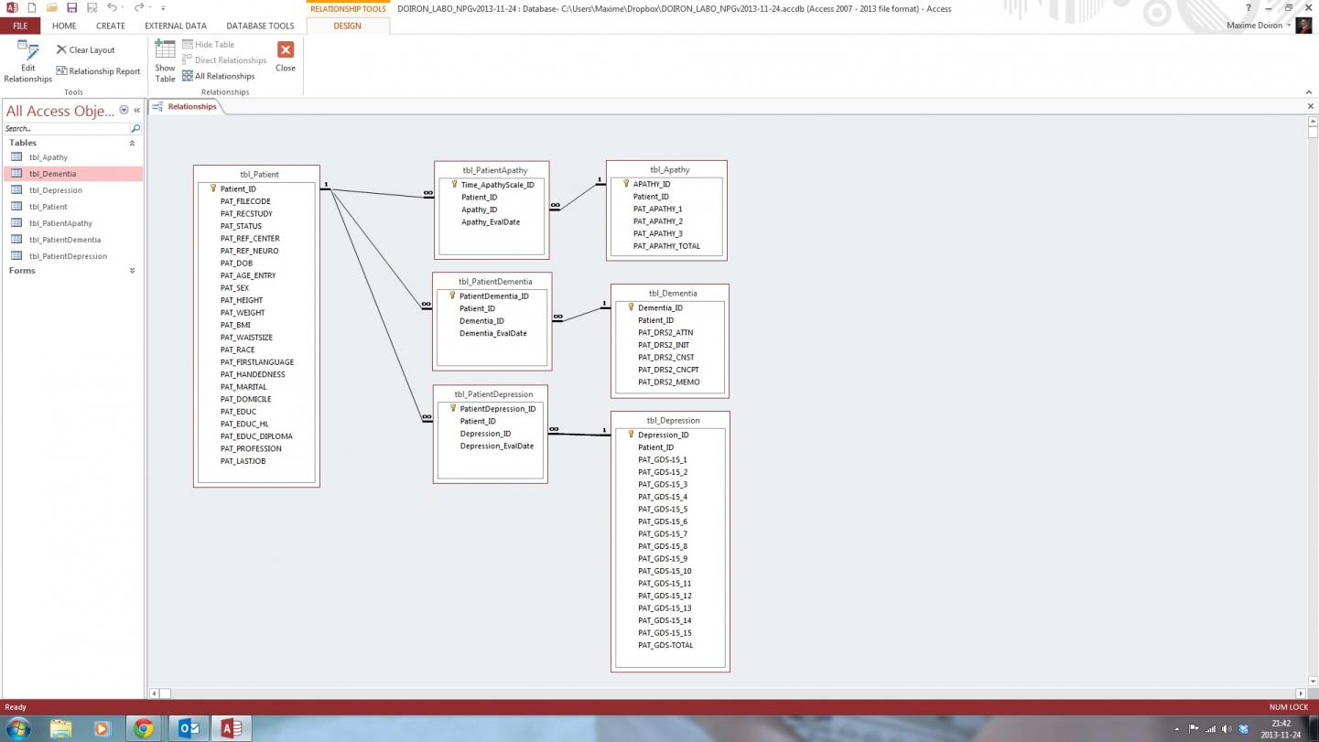Open Microsoft Access Help question mark
This screenshot has width=1319, height=742.
click(x=1248, y=8)
